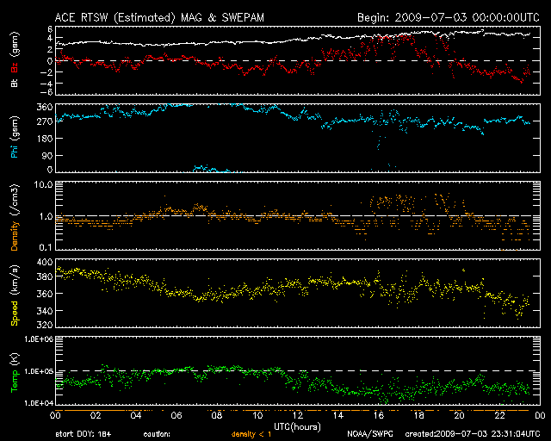Click the "04" hour label on the time axis
551x441 pixels.
[x=136, y=415]
